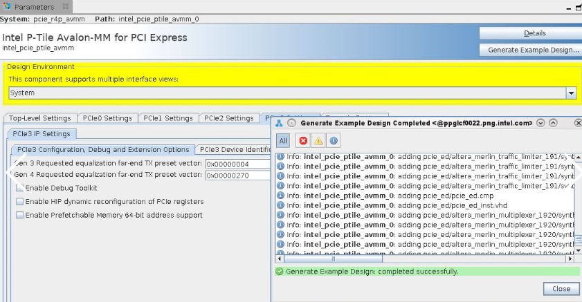The image size is (582, 302).
Task: Click the green success check icon
Action: (280, 272)
